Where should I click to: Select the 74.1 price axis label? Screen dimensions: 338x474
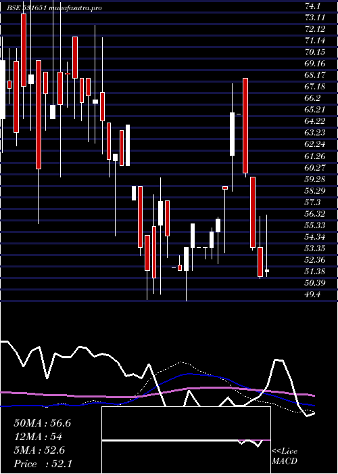coord(313,5)
